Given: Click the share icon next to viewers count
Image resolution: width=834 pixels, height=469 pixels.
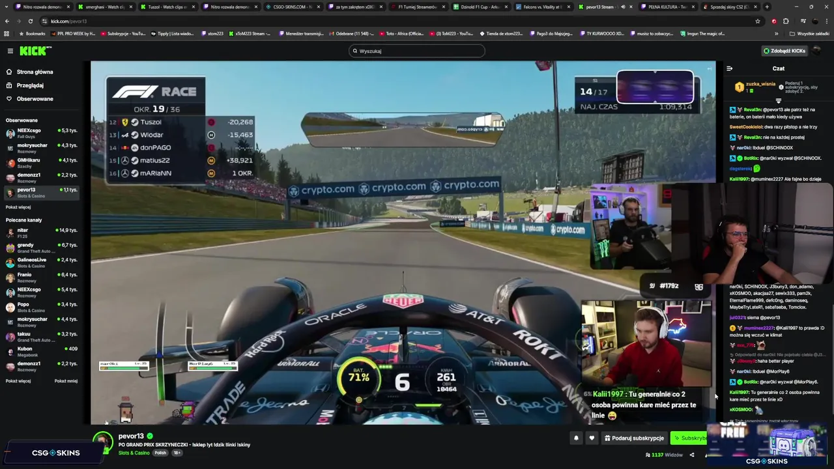Looking at the screenshot, I should tap(692, 455).
